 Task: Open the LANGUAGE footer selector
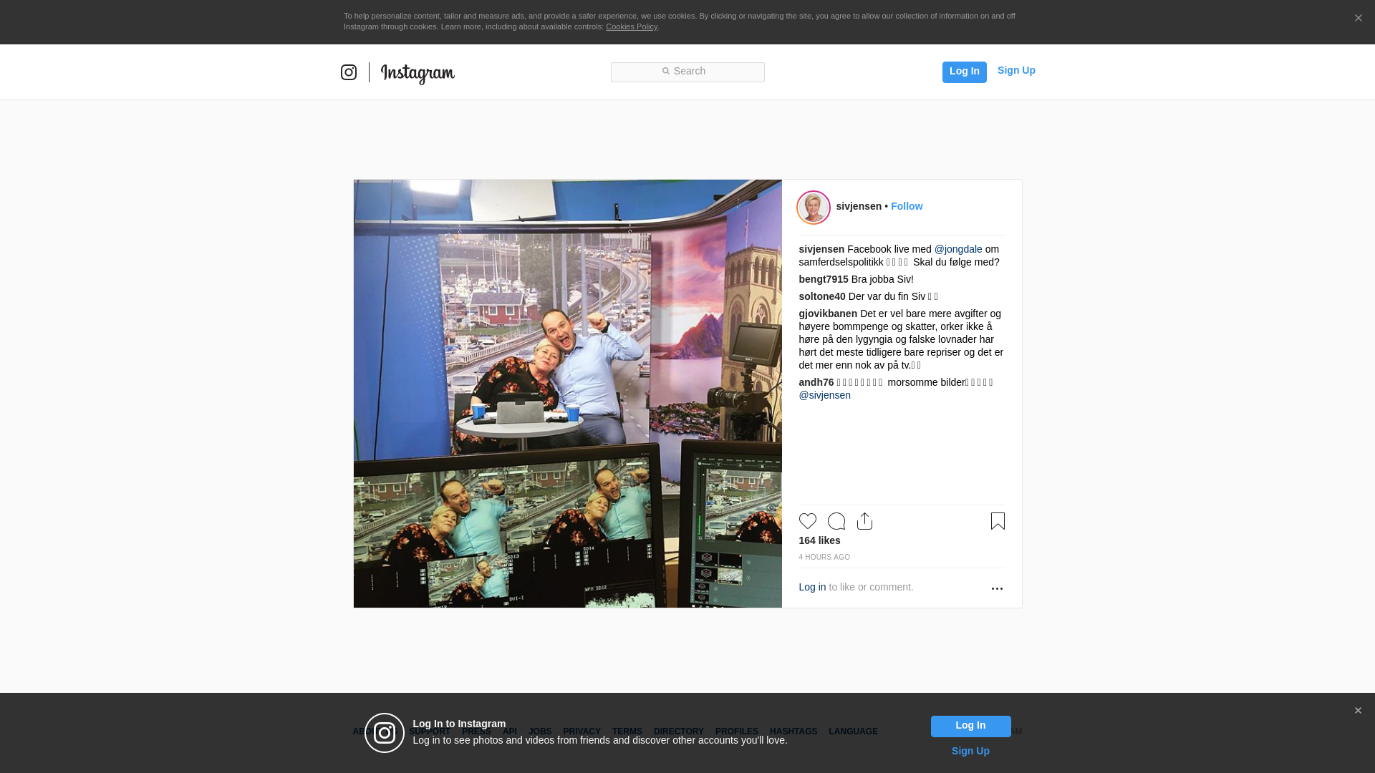(x=853, y=731)
